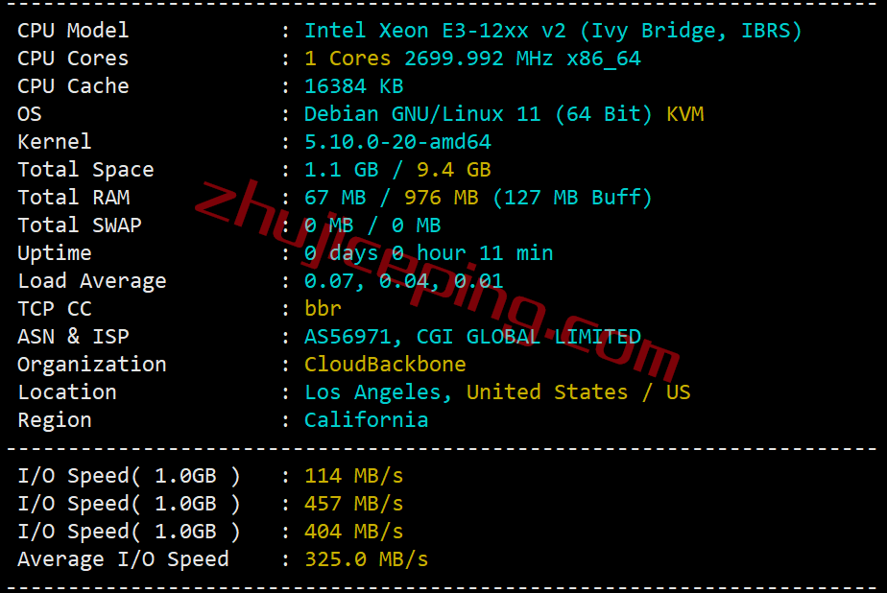Click the Uptime value 0 days 0 hour 11 min
Screen dimensions: 887x593
[x=429, y=252]
